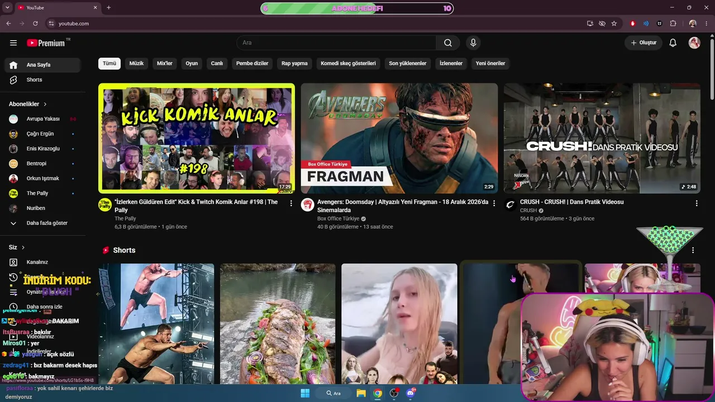Open the Kick & Twitch Komik Anlar title
This screenshot has height=402, width=715.
coord(197,206)
